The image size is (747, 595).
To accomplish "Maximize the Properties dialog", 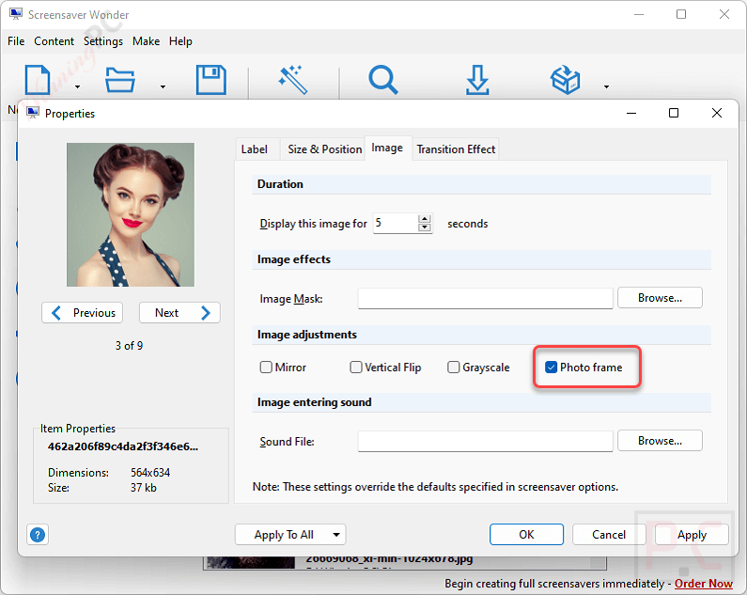I will [674, 113].
